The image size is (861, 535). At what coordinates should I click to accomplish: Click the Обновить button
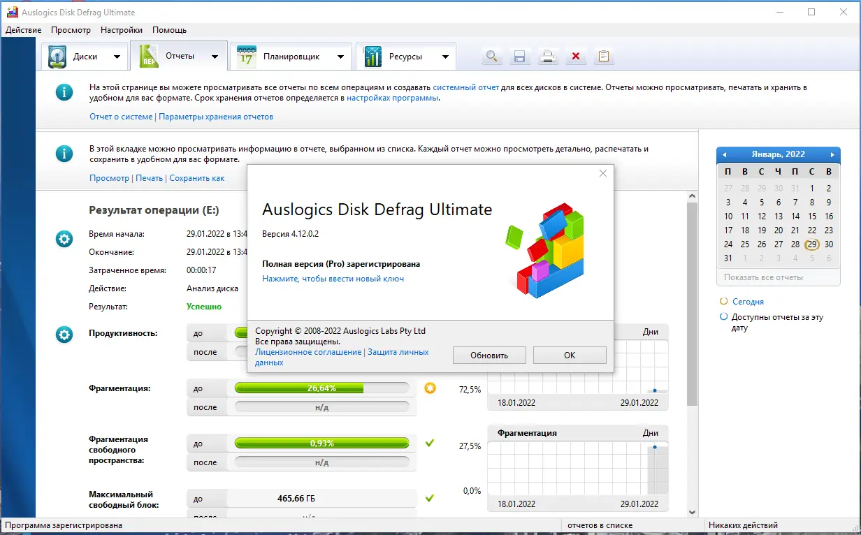pyautogui.click(x=489, y=355)
